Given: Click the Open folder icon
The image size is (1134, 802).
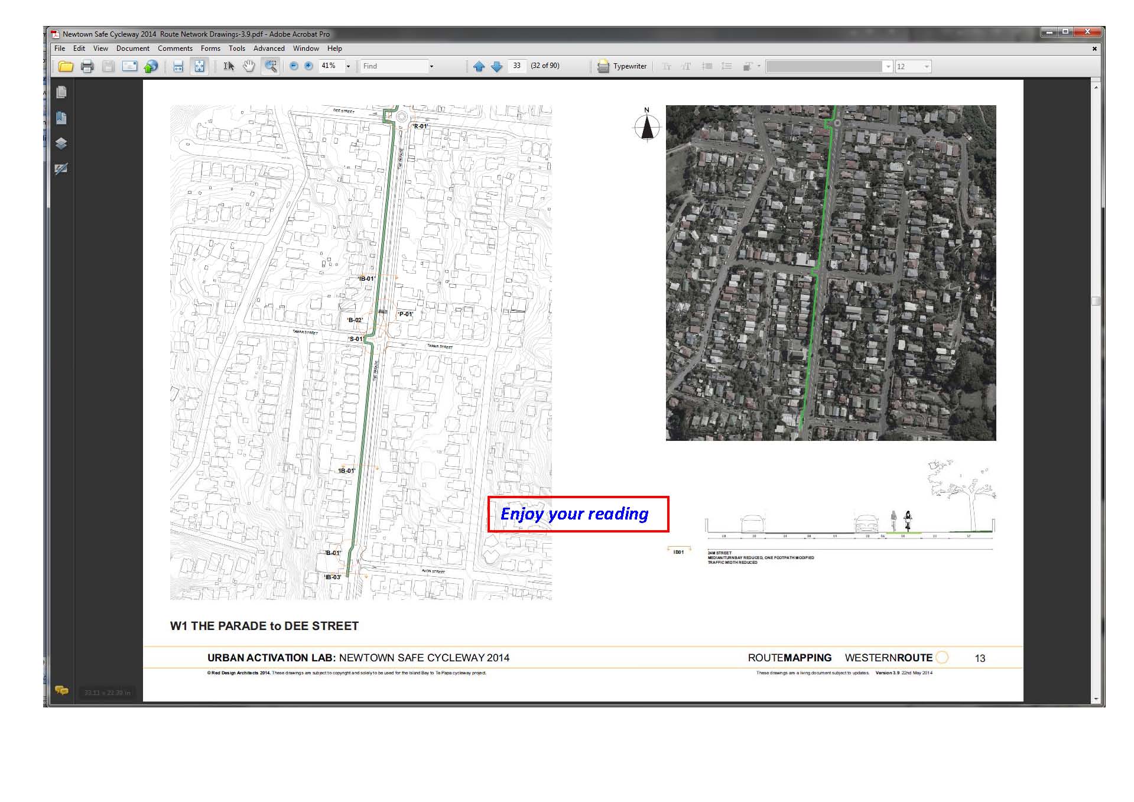Looking at the screenshot, I should coord(66,66).
